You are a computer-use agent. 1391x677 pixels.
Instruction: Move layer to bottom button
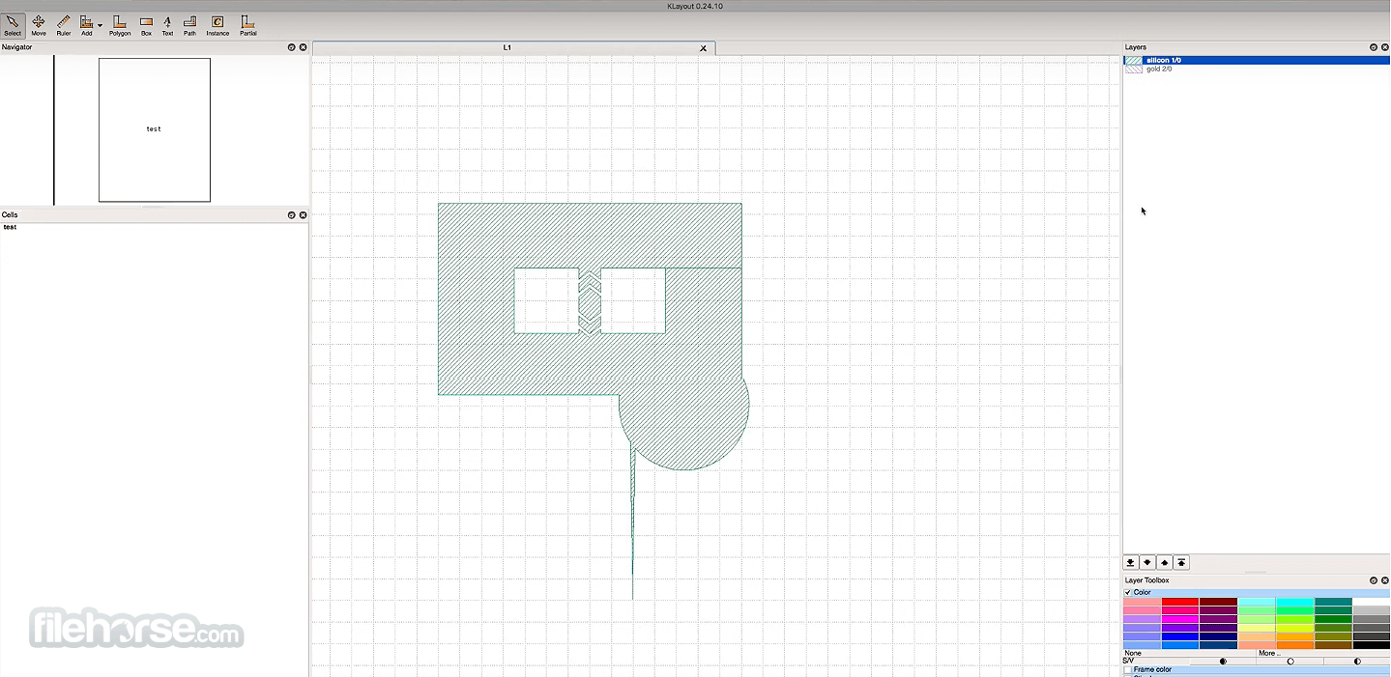tap(1130, 563)
